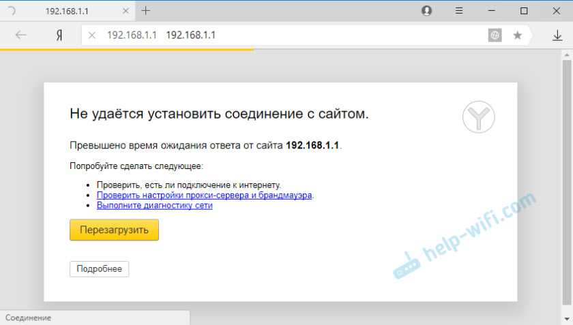Image resolution: width=573 pixels, height=325 pixels.
Task: Stop page loading with the X in address bar
Action: pos(93,35)
